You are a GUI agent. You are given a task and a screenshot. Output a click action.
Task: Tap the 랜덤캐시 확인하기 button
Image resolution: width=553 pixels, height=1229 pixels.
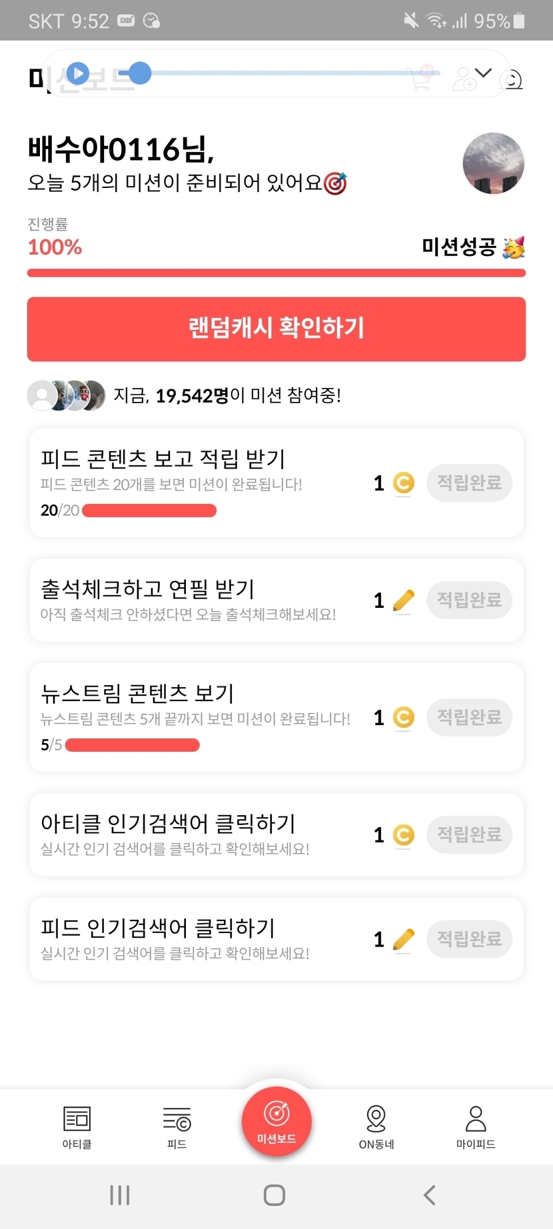tap(276, 329)
